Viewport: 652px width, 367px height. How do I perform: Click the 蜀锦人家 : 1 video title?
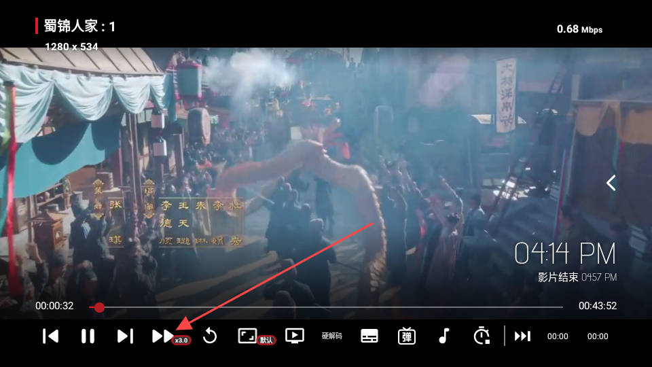pyautogui.click(x=79, y=27)
